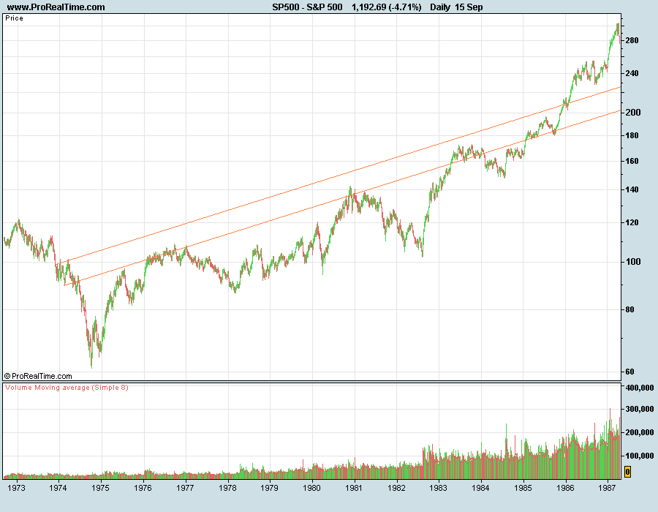Click the 60 price axis label
The image size is (658, 512).
tap(630, 372)
